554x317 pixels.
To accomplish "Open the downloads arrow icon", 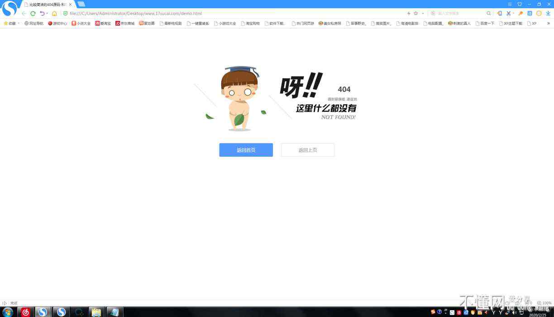I will pyautogui.click(x=548, y=14).
